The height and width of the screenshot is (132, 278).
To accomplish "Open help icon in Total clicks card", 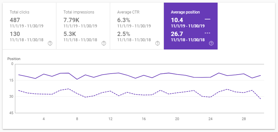I will tap(50, 43).
